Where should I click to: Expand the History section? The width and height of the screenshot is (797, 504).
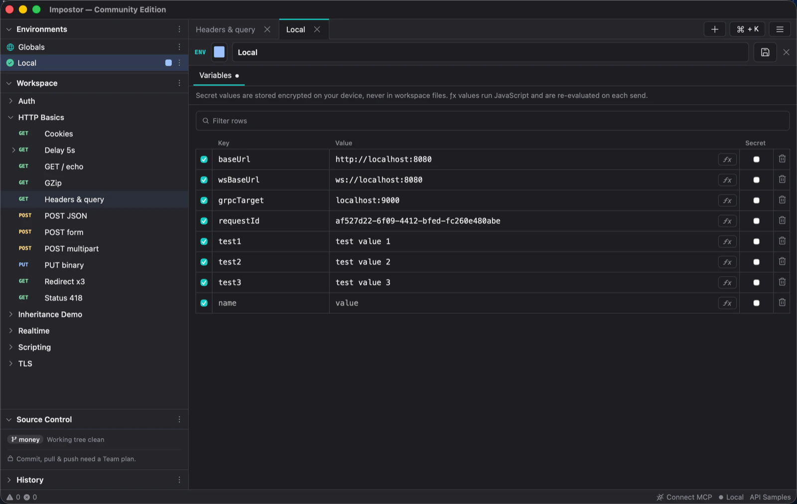click(x=9, y=480)
